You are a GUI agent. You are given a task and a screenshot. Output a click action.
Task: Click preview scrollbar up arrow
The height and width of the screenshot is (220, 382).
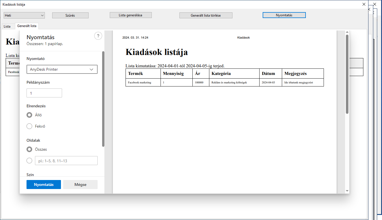coord(347,32)
